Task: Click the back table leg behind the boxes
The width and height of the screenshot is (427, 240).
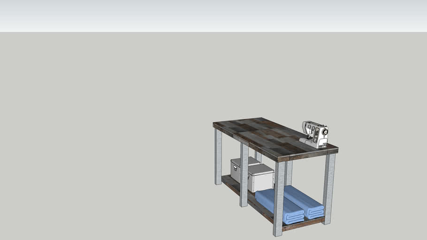Action: click(x=258, y=156)
